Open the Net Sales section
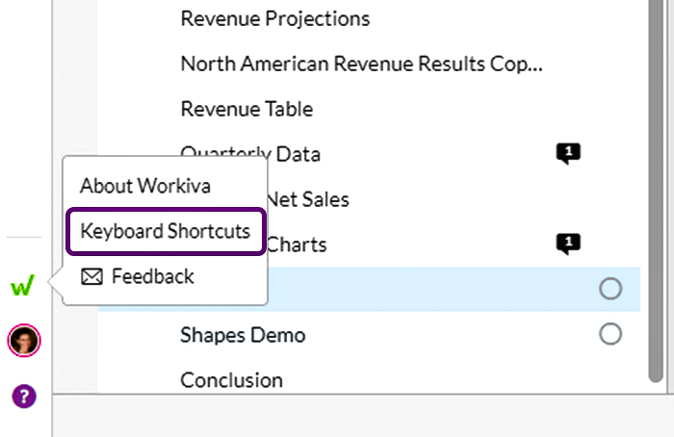This screenshot has width=674, height=437. click(308, 199)
